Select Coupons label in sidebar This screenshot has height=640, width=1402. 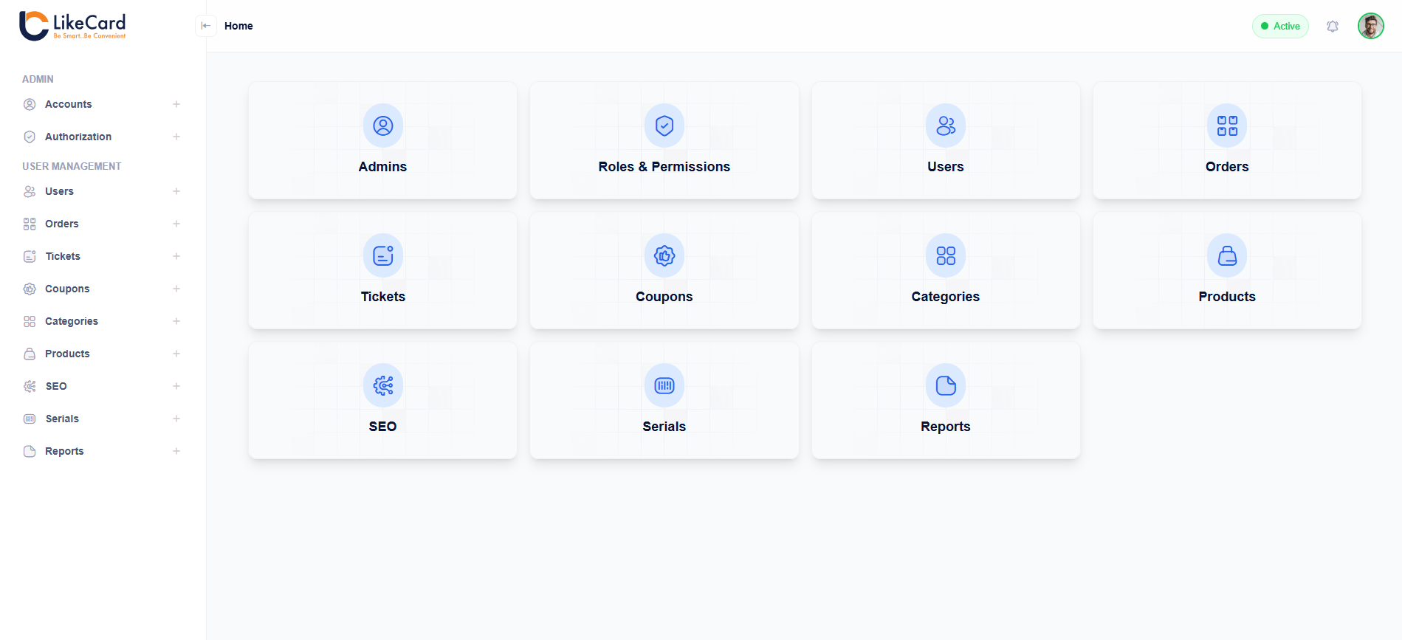[x=67, y=289]
